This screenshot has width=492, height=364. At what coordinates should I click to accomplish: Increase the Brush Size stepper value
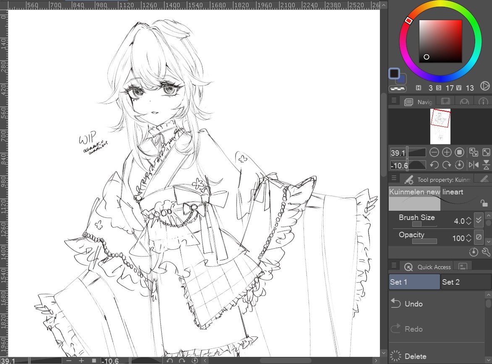[468, 219]
